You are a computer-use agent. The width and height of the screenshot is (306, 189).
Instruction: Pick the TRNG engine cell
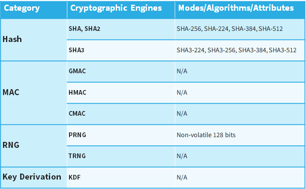pyautogui.click(x=77, y=156)
